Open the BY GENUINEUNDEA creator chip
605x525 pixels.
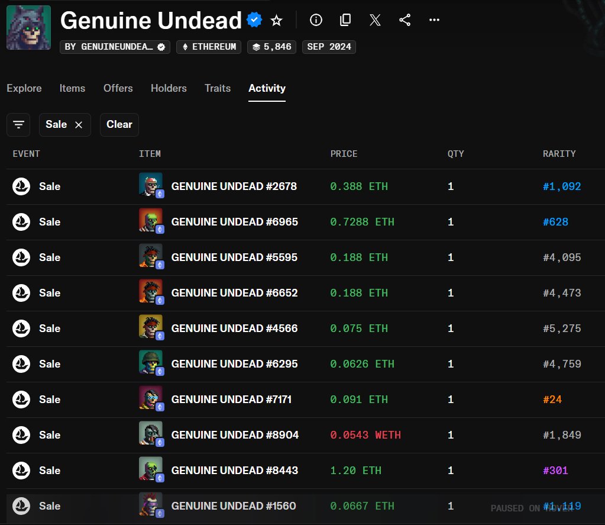coord(115,47)
